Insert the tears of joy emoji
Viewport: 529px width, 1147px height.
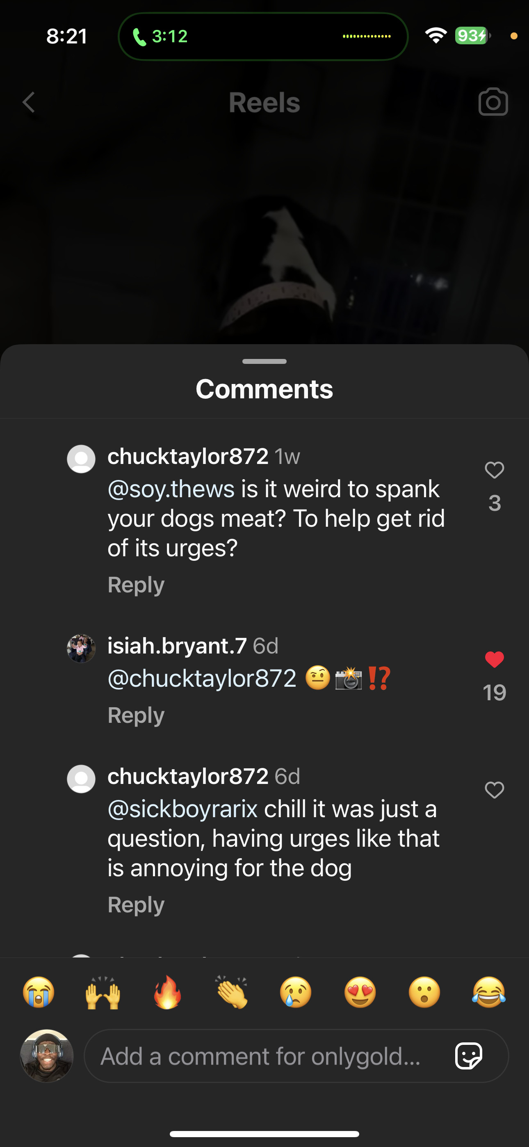point(489,992)
